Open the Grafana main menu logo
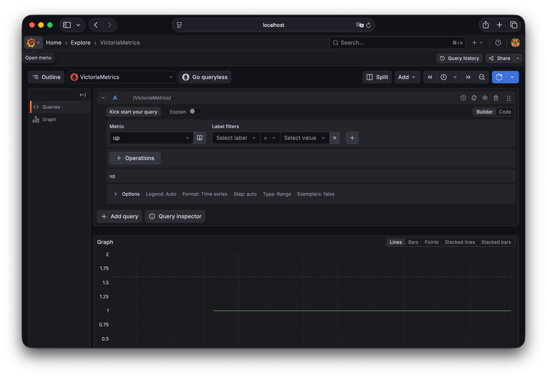 (33, 43)
